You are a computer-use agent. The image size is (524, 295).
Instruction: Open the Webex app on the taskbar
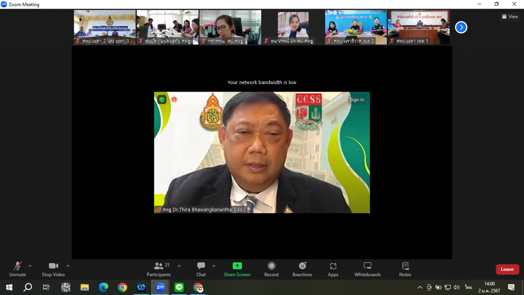pos(141,287)
